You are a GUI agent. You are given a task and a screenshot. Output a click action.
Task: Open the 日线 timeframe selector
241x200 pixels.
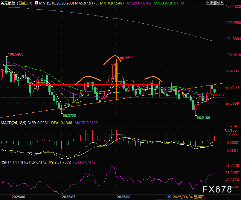coord(22,3)
